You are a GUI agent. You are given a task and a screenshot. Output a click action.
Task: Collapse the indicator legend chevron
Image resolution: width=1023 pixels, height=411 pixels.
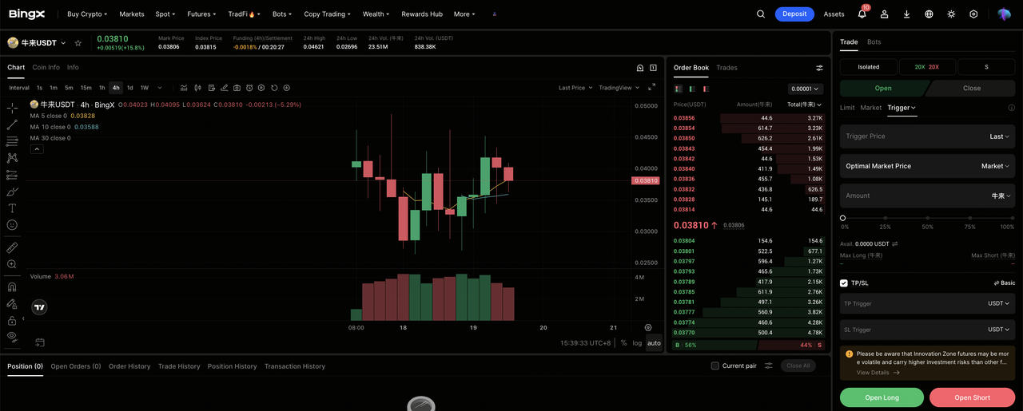pyautogui.click(x=36, y=149)
